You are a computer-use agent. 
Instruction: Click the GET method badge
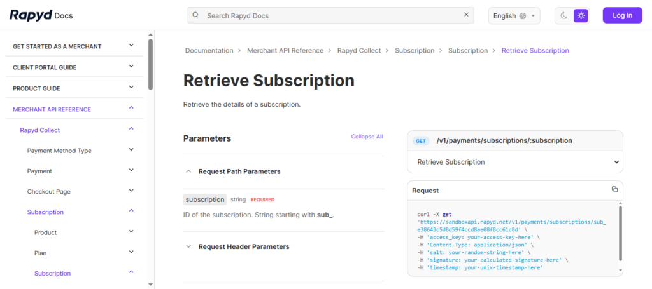[x=421, y=141]
